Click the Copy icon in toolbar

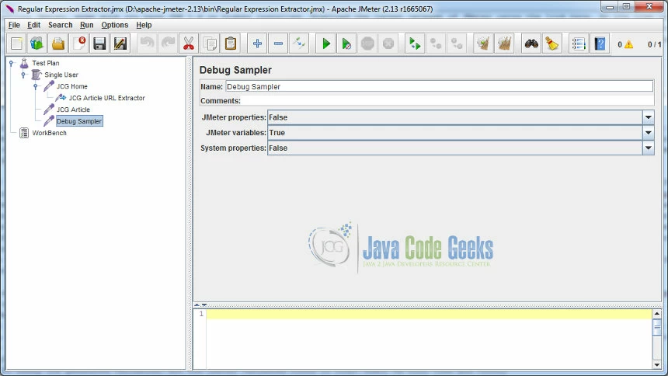pos(210,44)
